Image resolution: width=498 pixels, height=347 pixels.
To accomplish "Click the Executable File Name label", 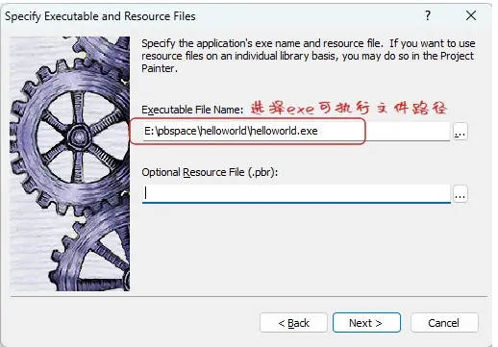I will (x=192, y=110).
